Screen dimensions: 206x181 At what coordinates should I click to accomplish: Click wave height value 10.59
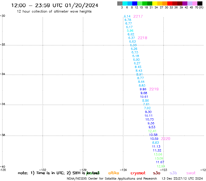coord(154,139)
